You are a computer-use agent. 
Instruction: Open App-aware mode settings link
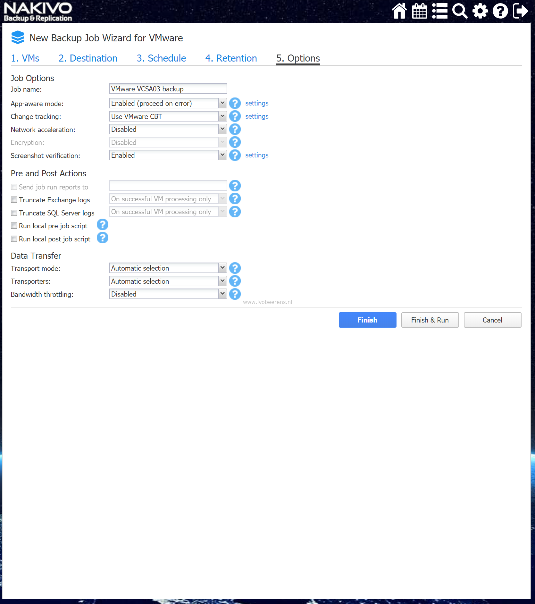point(257,103)
